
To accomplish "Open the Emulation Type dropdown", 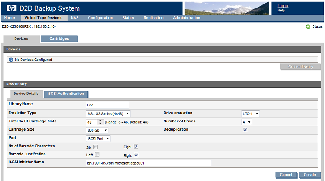I will 108,114.
